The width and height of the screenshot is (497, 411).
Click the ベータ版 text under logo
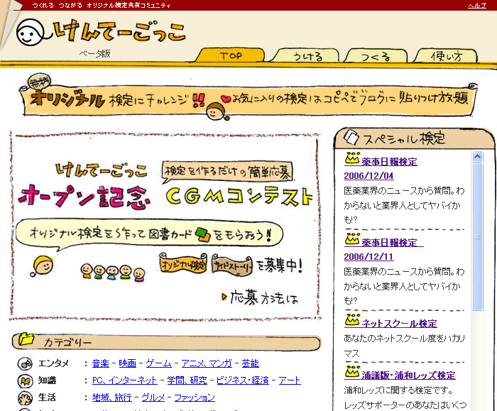(x=94, y=53)
